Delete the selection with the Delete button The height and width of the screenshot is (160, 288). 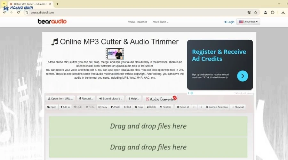(x=151, y=107)
